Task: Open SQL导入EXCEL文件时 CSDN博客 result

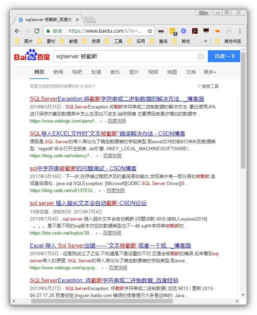Action: click(107, 133)
